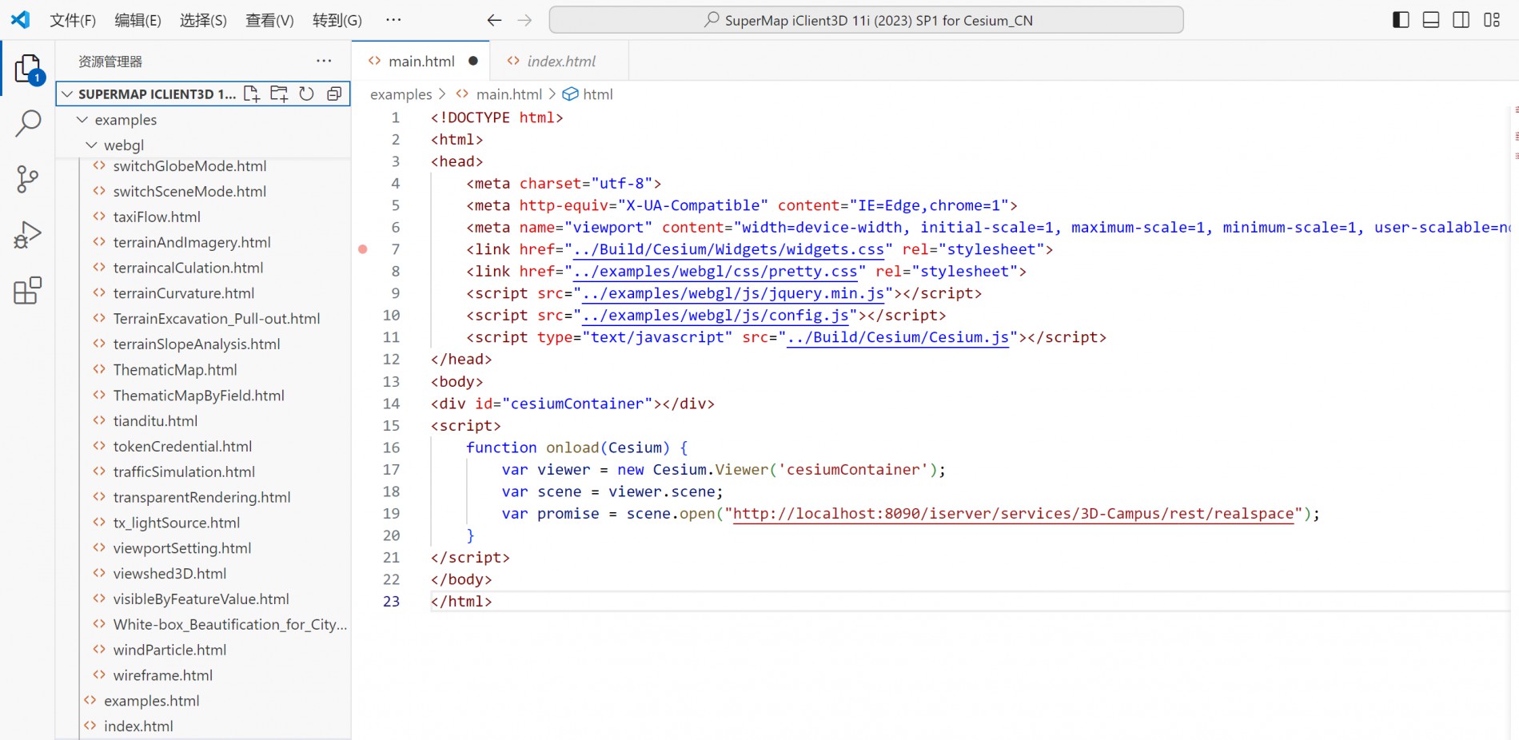Open tokenCredential.html file
1519x740 pixels.
pyautogui.click(x=182, y=447)
